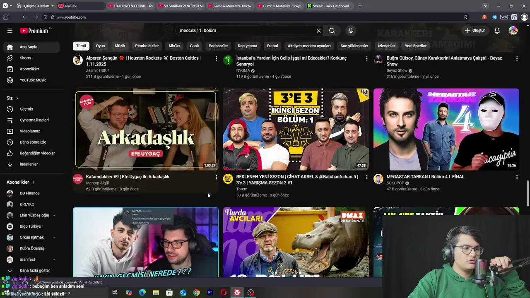Expand the Siz section chevron
This screenshot has height=298, width=530.
point(17,98)
